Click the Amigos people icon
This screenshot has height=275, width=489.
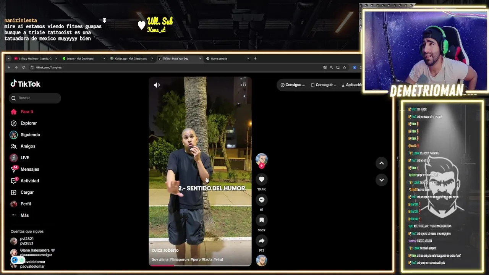coord(14,146)
